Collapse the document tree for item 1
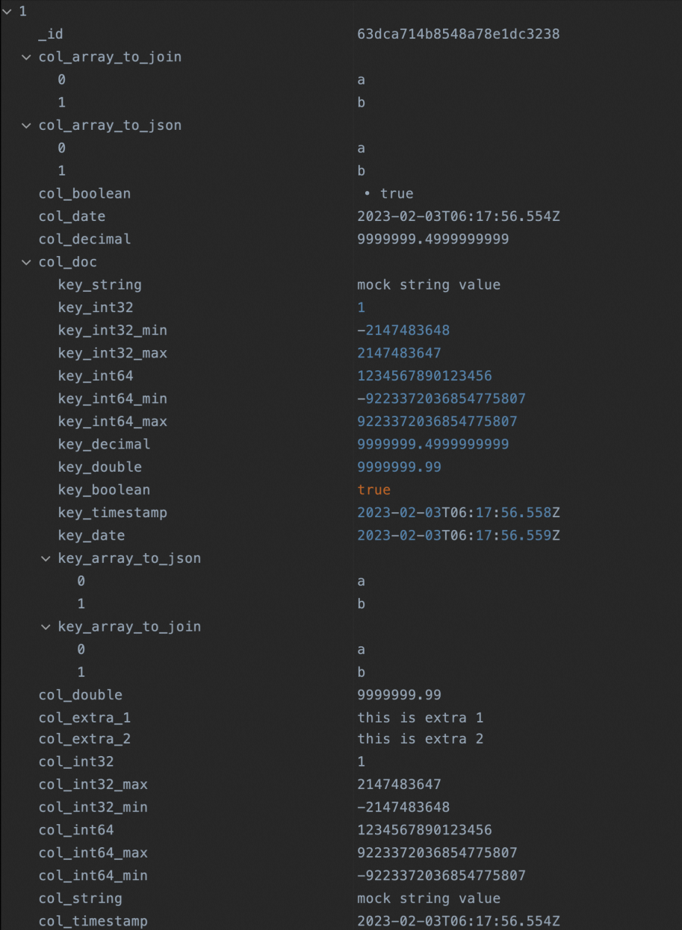The image size is (682, 930). tap(6, 11)
